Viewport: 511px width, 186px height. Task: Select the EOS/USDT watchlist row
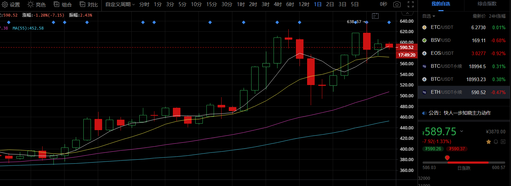coord(464,53)
